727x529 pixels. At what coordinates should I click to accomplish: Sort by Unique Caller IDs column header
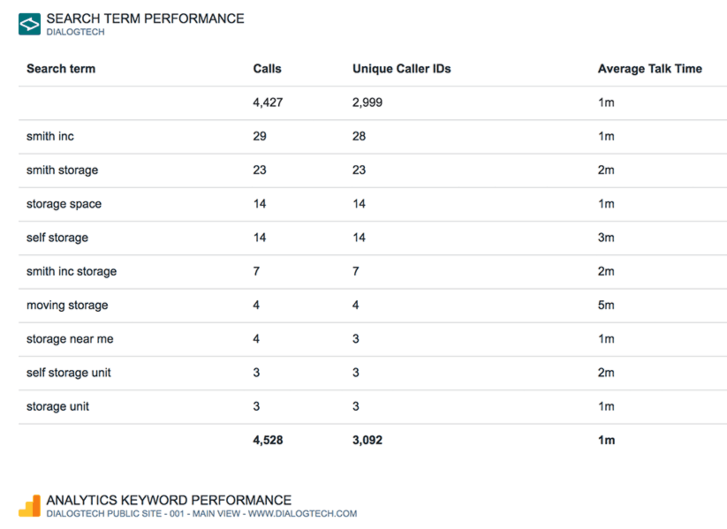point(401,69)
